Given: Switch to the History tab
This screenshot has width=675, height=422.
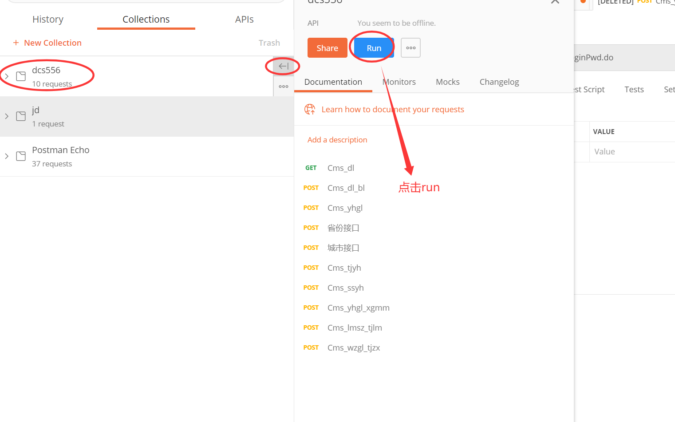Looking at the screenshot, I should coord(48,20).
